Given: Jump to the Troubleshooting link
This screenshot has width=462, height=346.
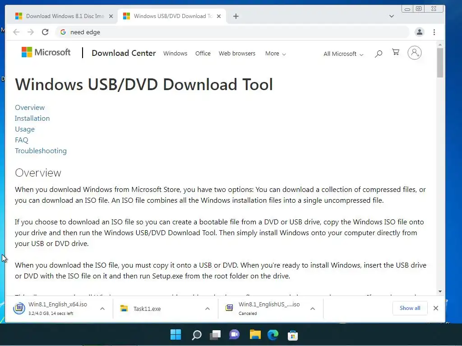Looking at the screenshot, I should point(41,150).
